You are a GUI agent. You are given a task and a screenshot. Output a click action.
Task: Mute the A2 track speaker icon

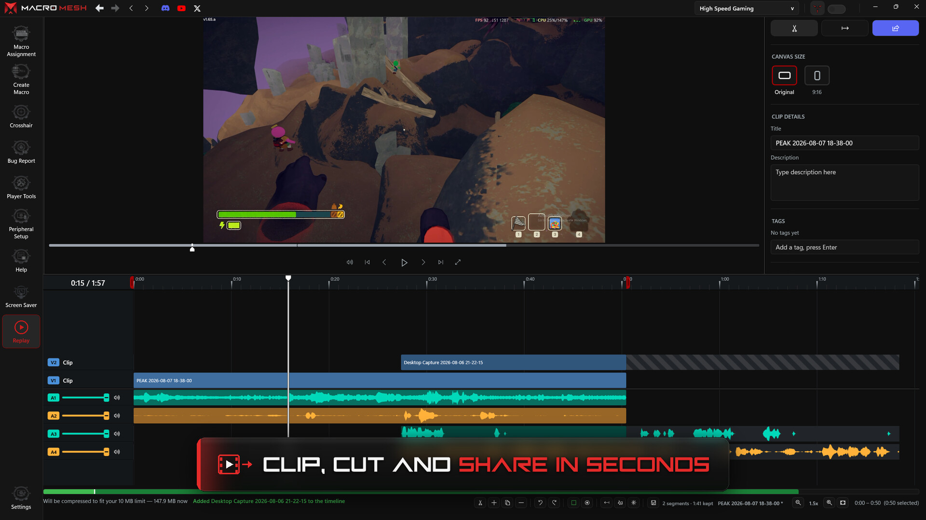click(117, 416)
